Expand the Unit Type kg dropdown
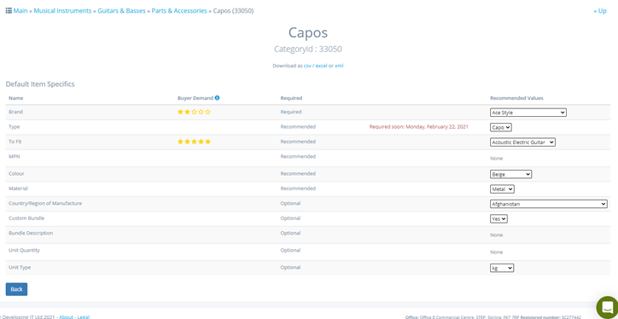This screenshot has width=618, height=319. pos(502,268)
